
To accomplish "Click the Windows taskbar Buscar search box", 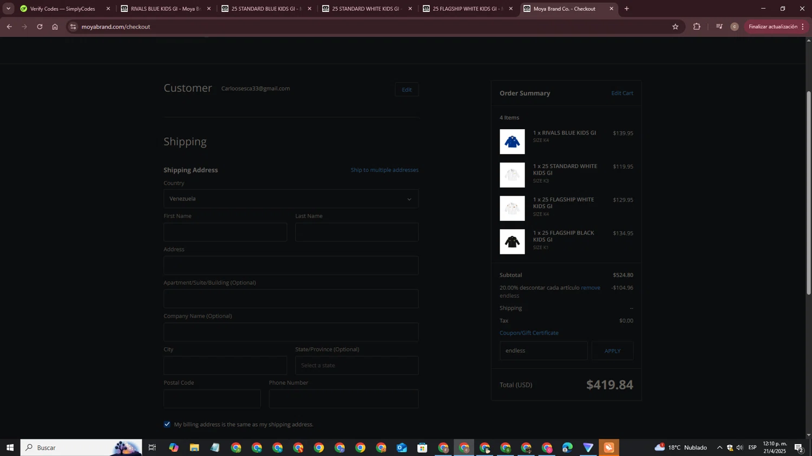I will [81, 447].
